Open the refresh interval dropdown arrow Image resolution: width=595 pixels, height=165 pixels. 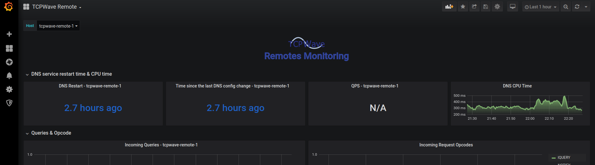tap(586, 7)
